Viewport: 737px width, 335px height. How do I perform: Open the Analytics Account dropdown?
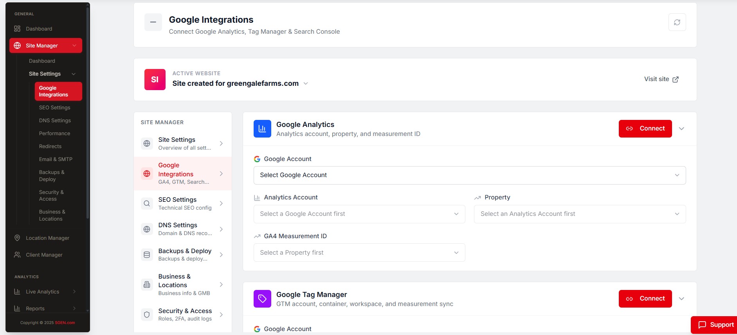click(359, 214)
